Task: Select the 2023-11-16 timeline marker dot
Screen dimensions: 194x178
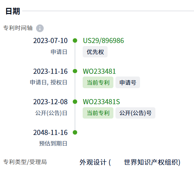Action: 75,71
